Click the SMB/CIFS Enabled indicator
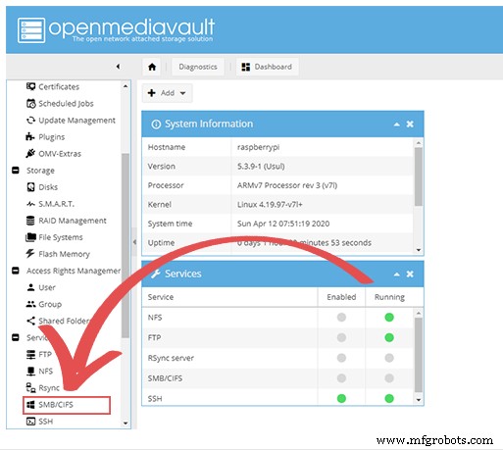The height and width of the screenshot is (450, 503). 341,378
